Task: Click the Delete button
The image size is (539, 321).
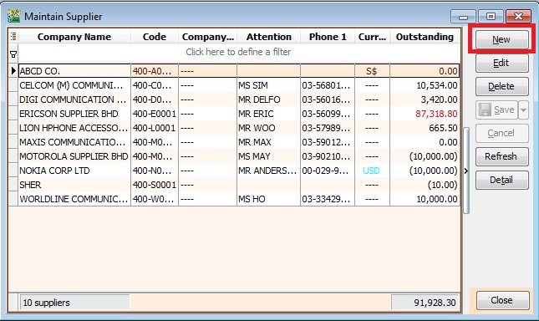Action: click(502, 86)
